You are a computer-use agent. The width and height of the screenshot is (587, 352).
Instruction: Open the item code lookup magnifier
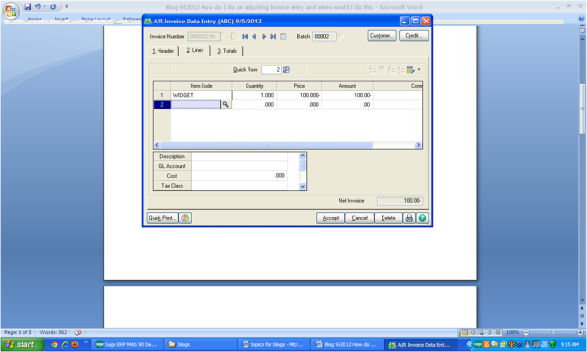(x=225, y=105)
